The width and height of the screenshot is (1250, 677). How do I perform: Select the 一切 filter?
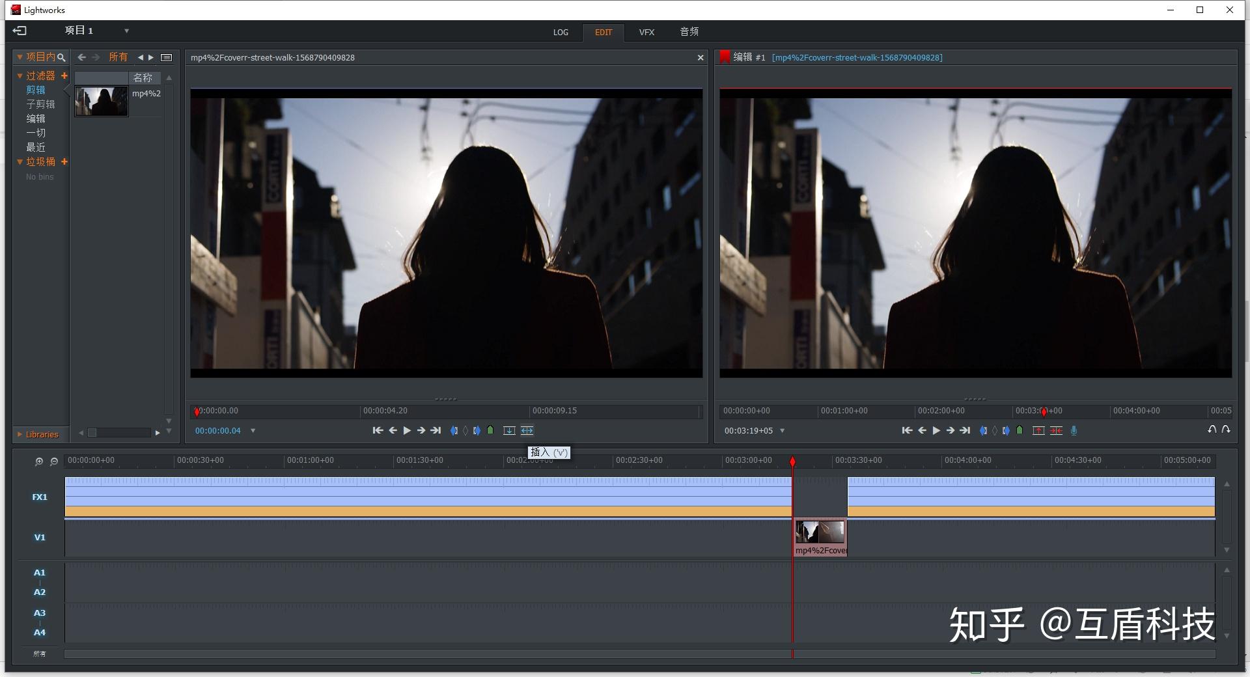tap(36, 133)
